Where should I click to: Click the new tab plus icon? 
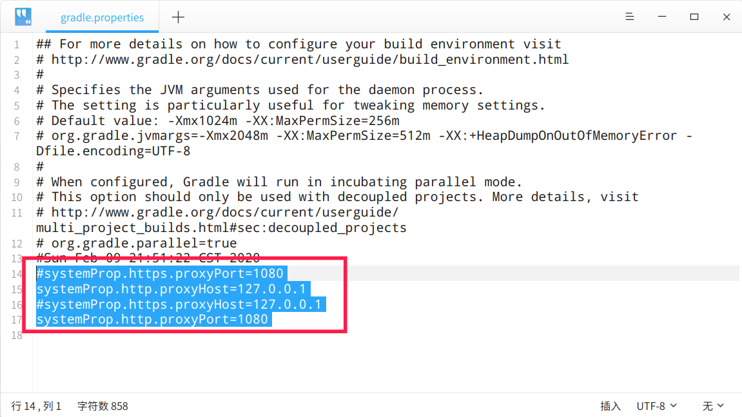(177, 16)
